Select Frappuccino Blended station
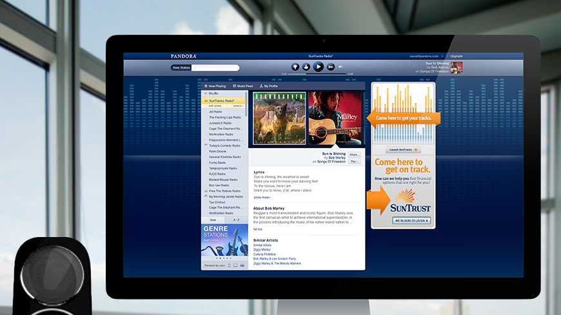 [x=226, y=140]
